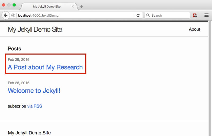Click the green maximize window button

click(x=14, y=5)
